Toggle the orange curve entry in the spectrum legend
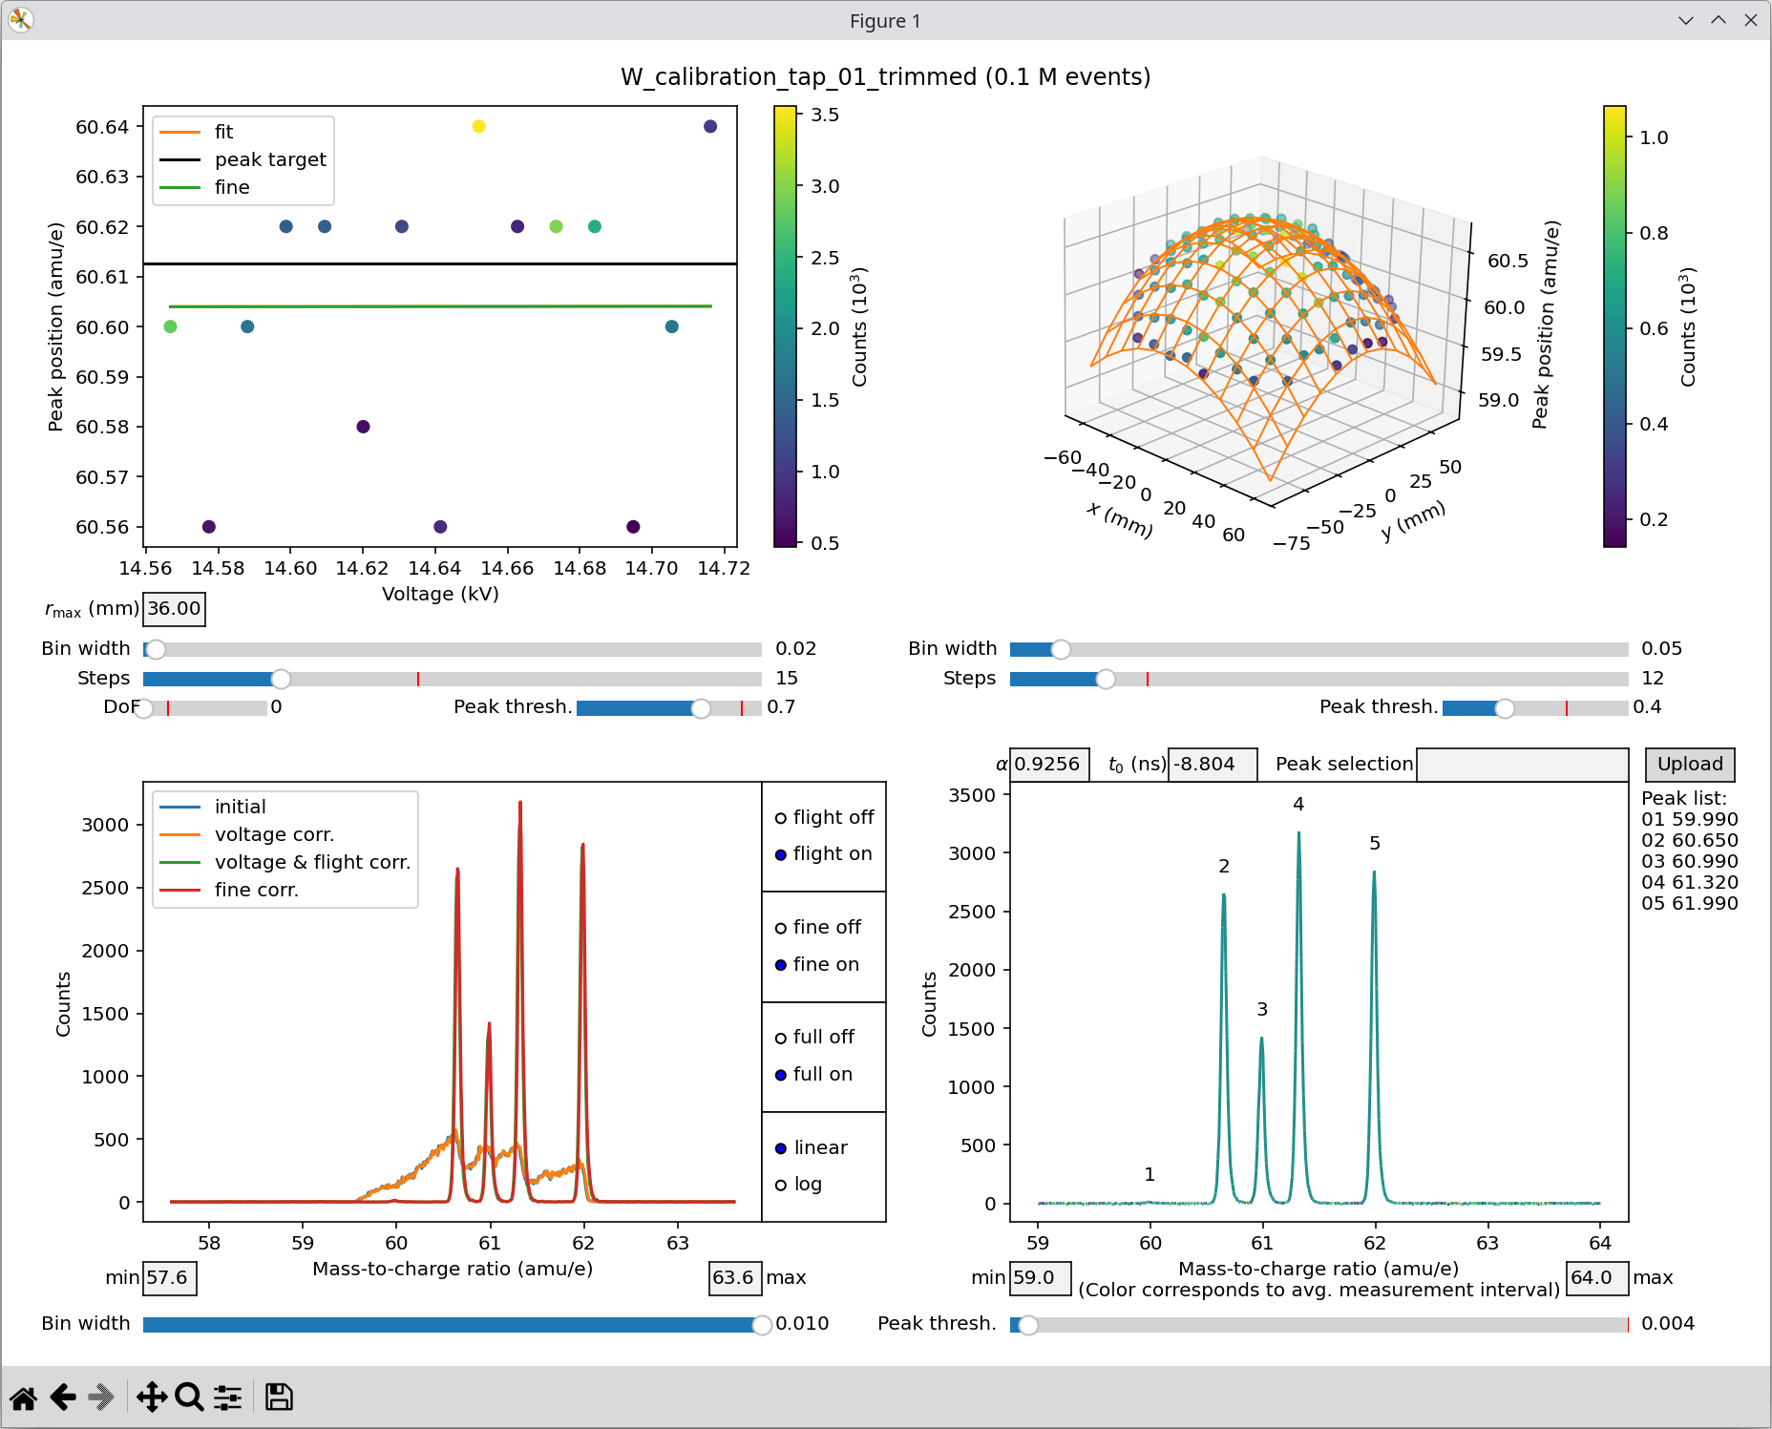1772x1429 pixels. [x=179, y=833]
